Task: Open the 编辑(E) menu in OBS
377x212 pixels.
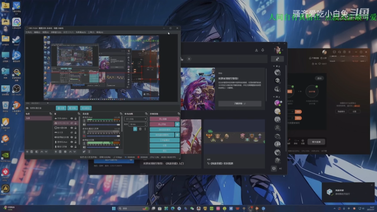Action: tap(37, 32)
